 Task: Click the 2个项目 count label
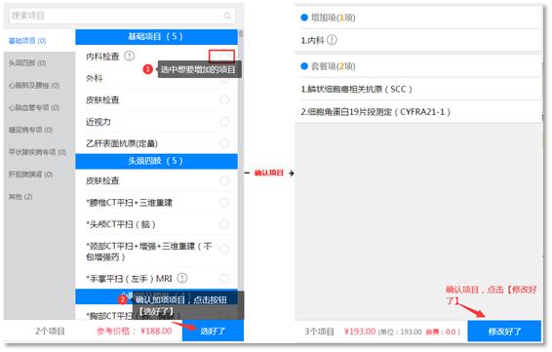click(x=50, y=331)
